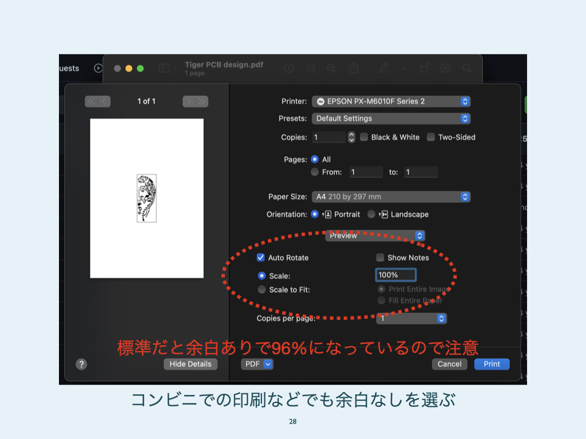Toggle the Auto Rotate checkbox

[261, 258]
